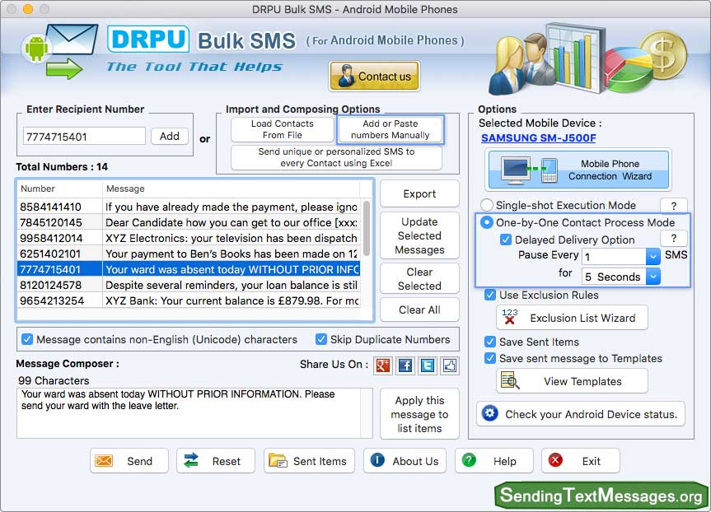Toggle non-English Unicode characters checkbox
This screenshot has height=512, width=711.
click(27, 339)
